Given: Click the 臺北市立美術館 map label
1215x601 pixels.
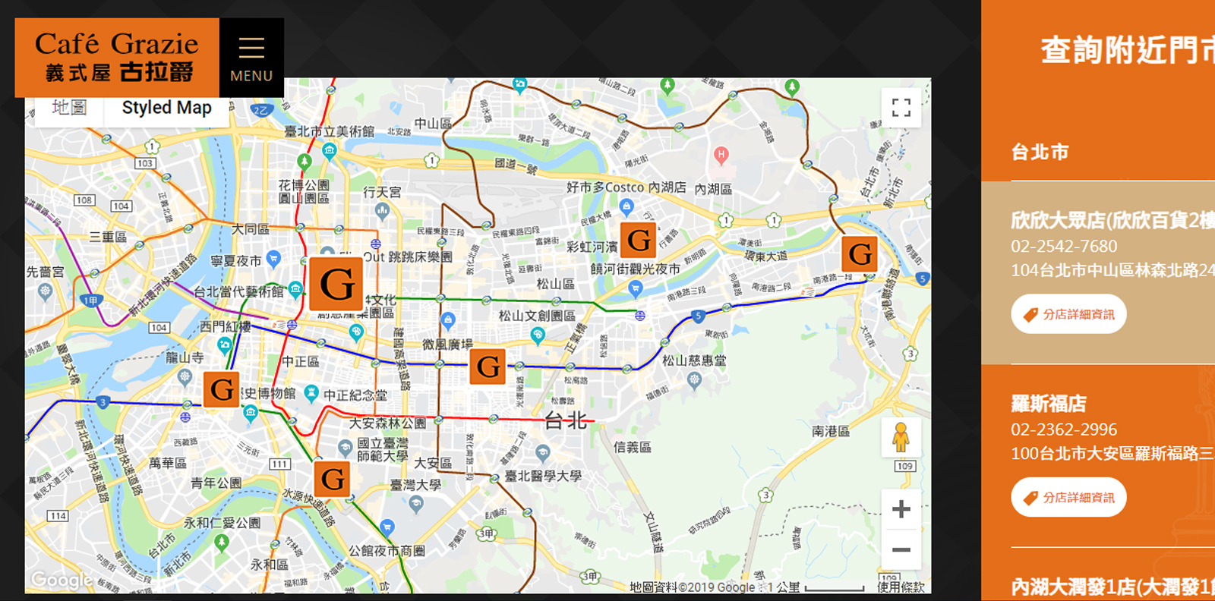Looking at the screenshot, I should (330, 131).
